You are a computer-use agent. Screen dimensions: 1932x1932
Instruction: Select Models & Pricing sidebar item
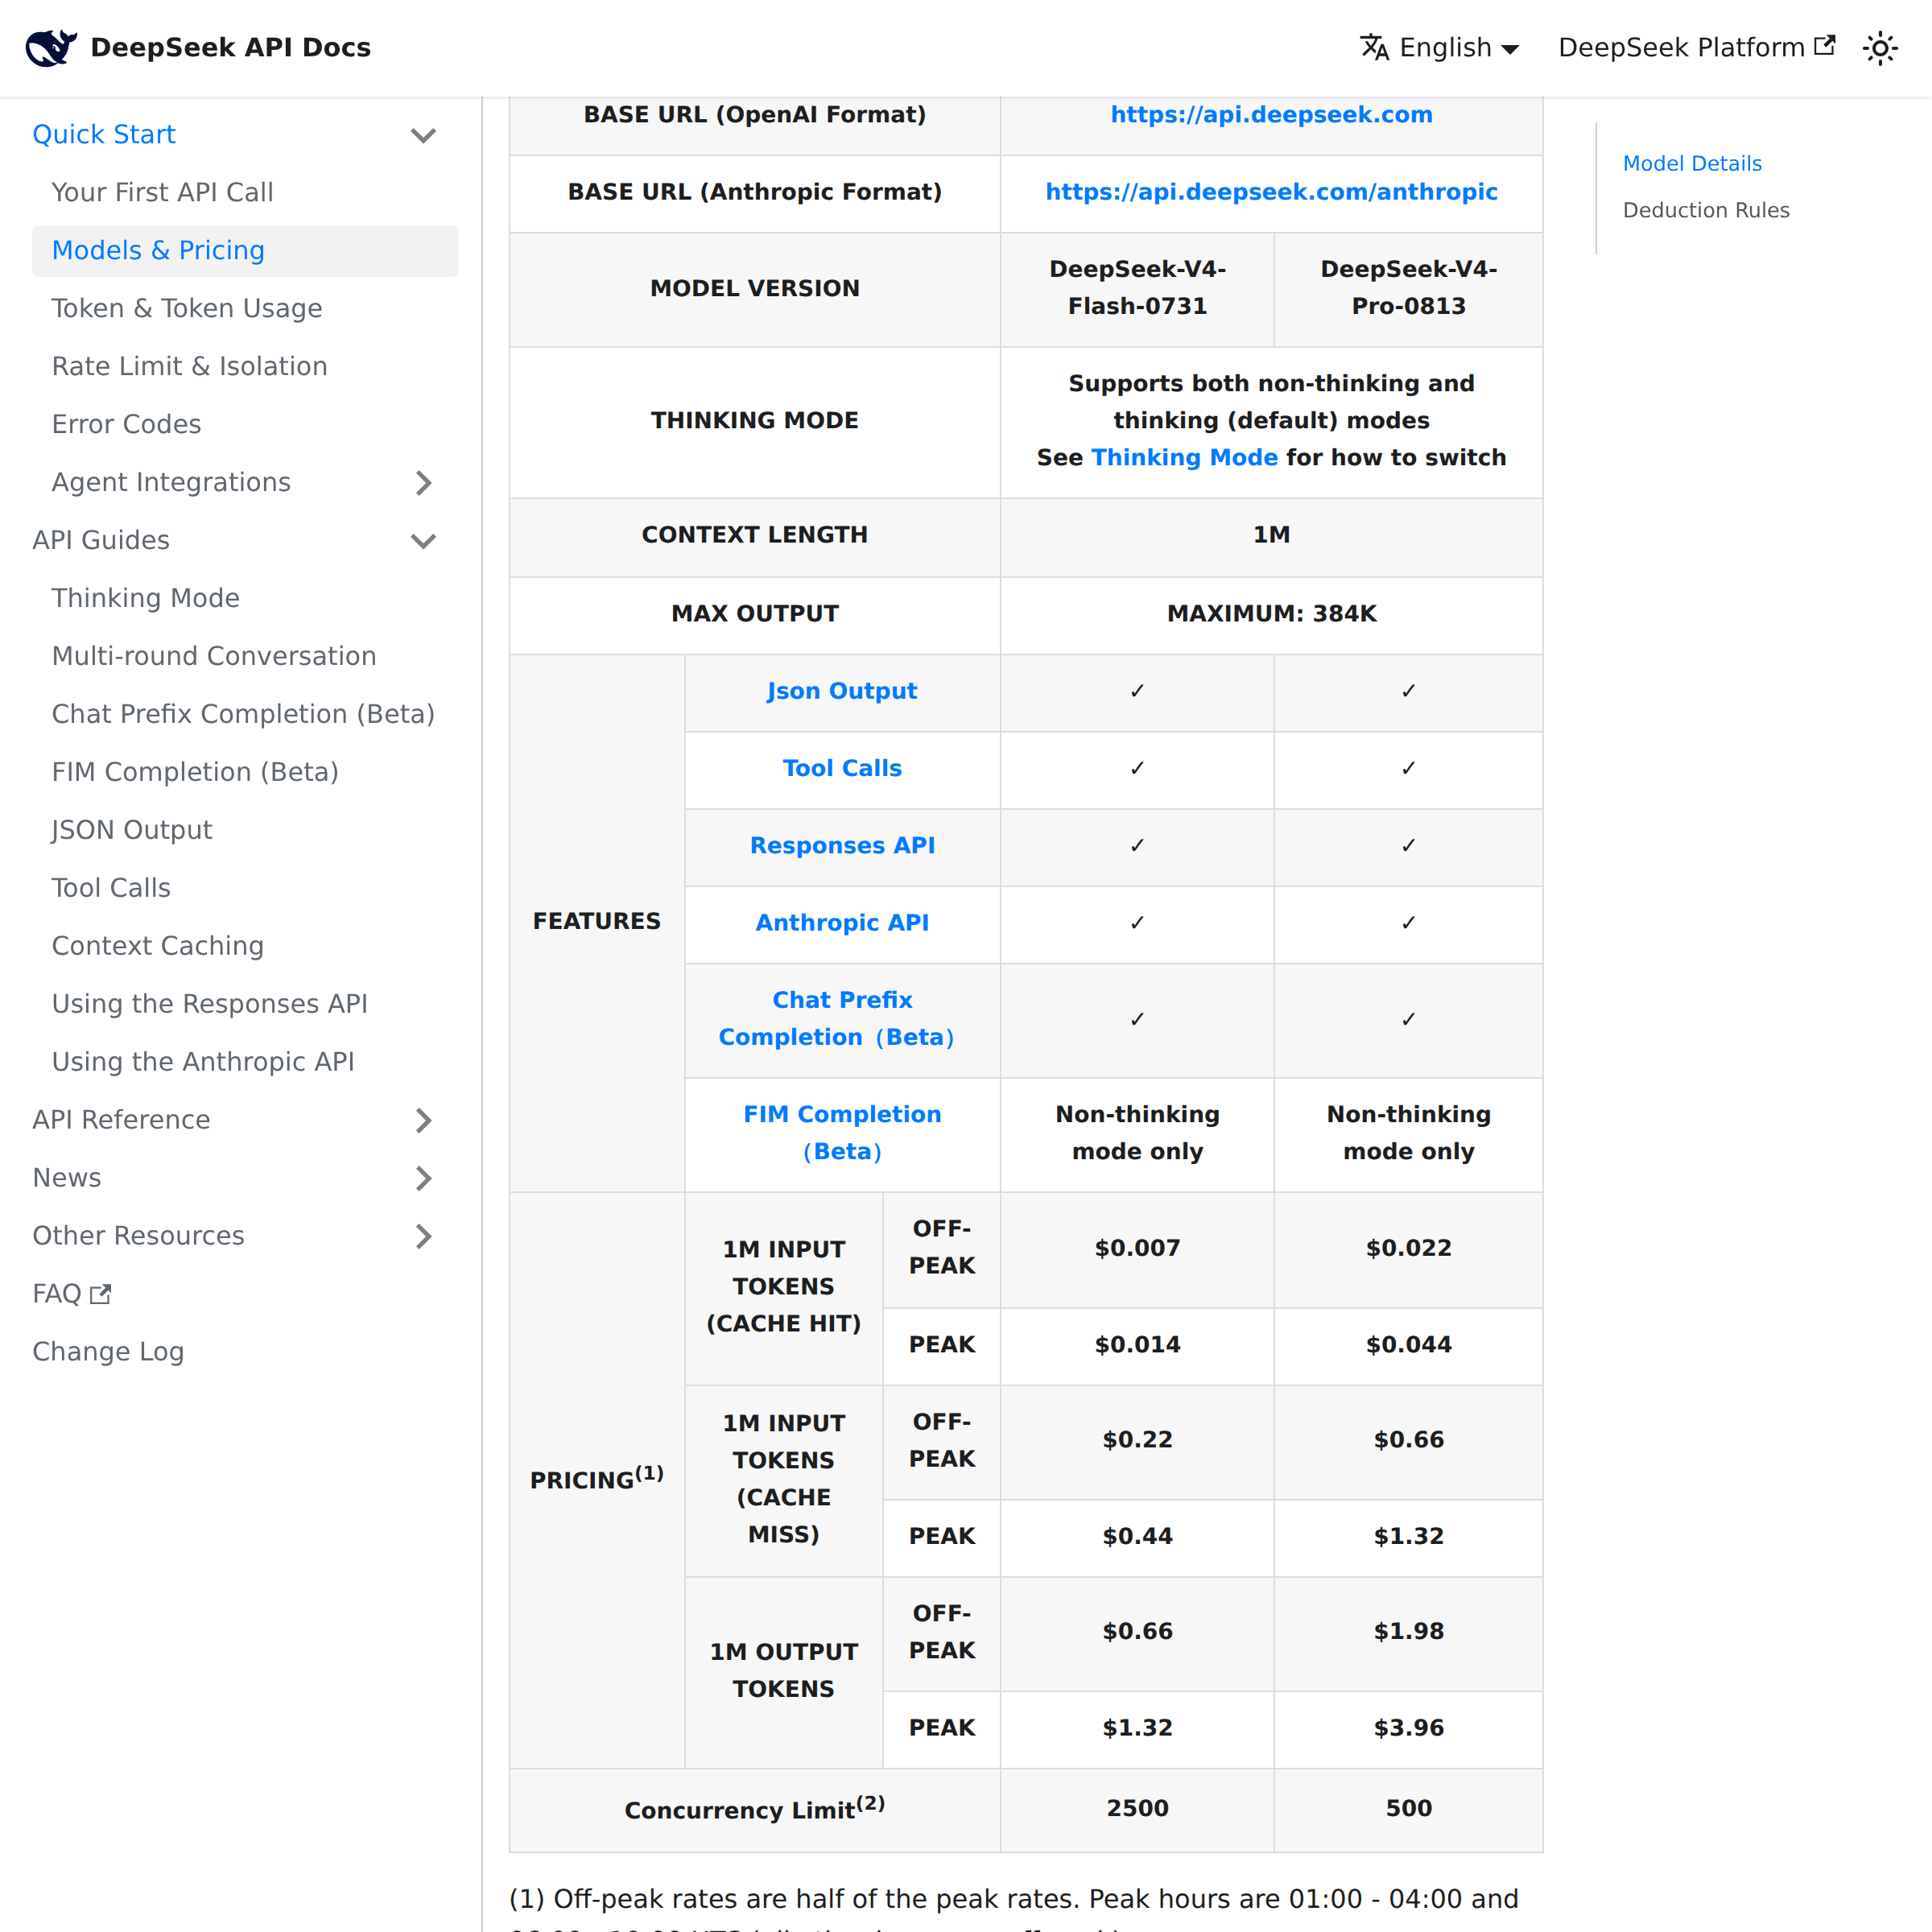(245, 250)
